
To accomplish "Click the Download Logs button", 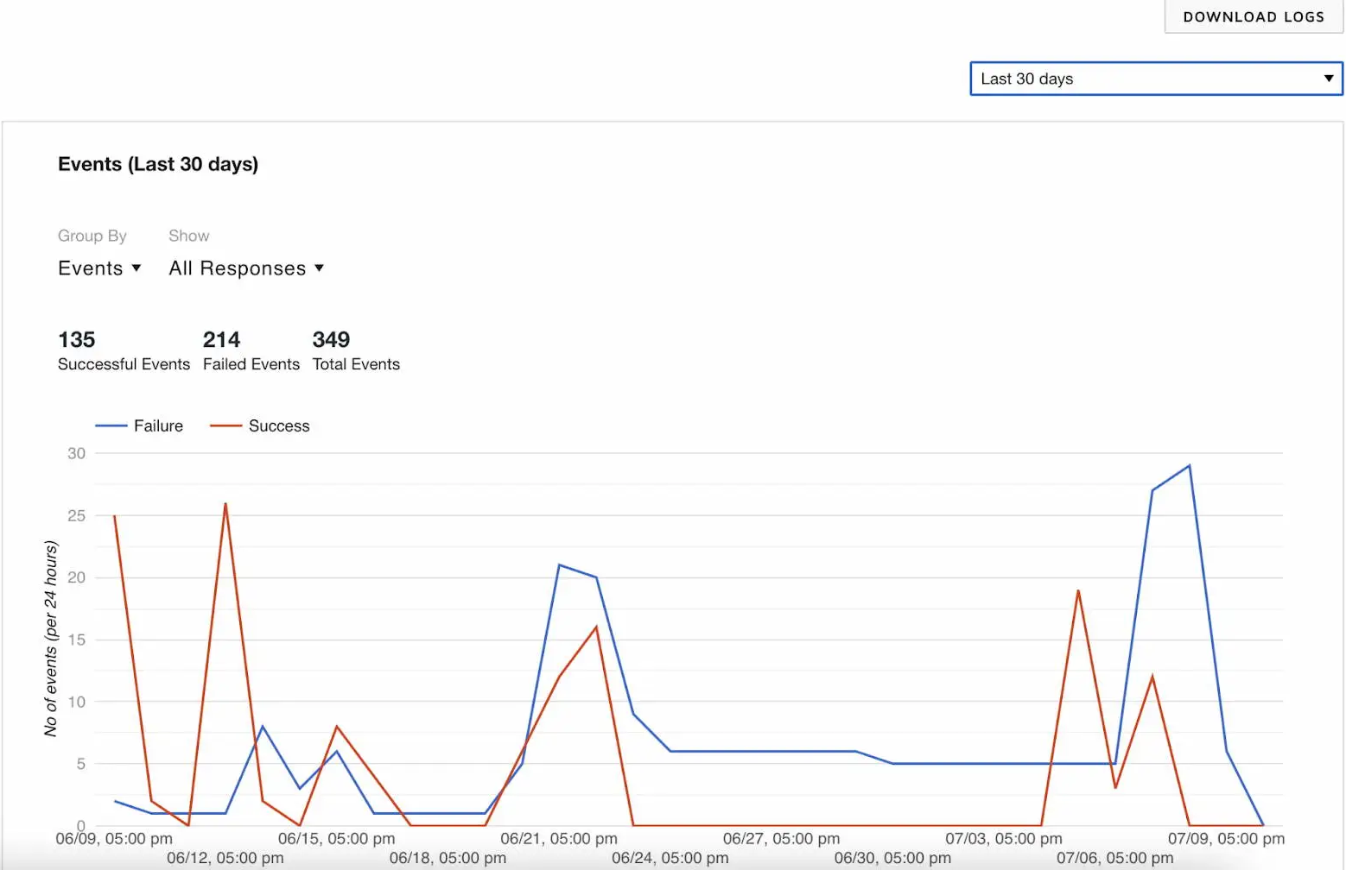I will 1254,16.
